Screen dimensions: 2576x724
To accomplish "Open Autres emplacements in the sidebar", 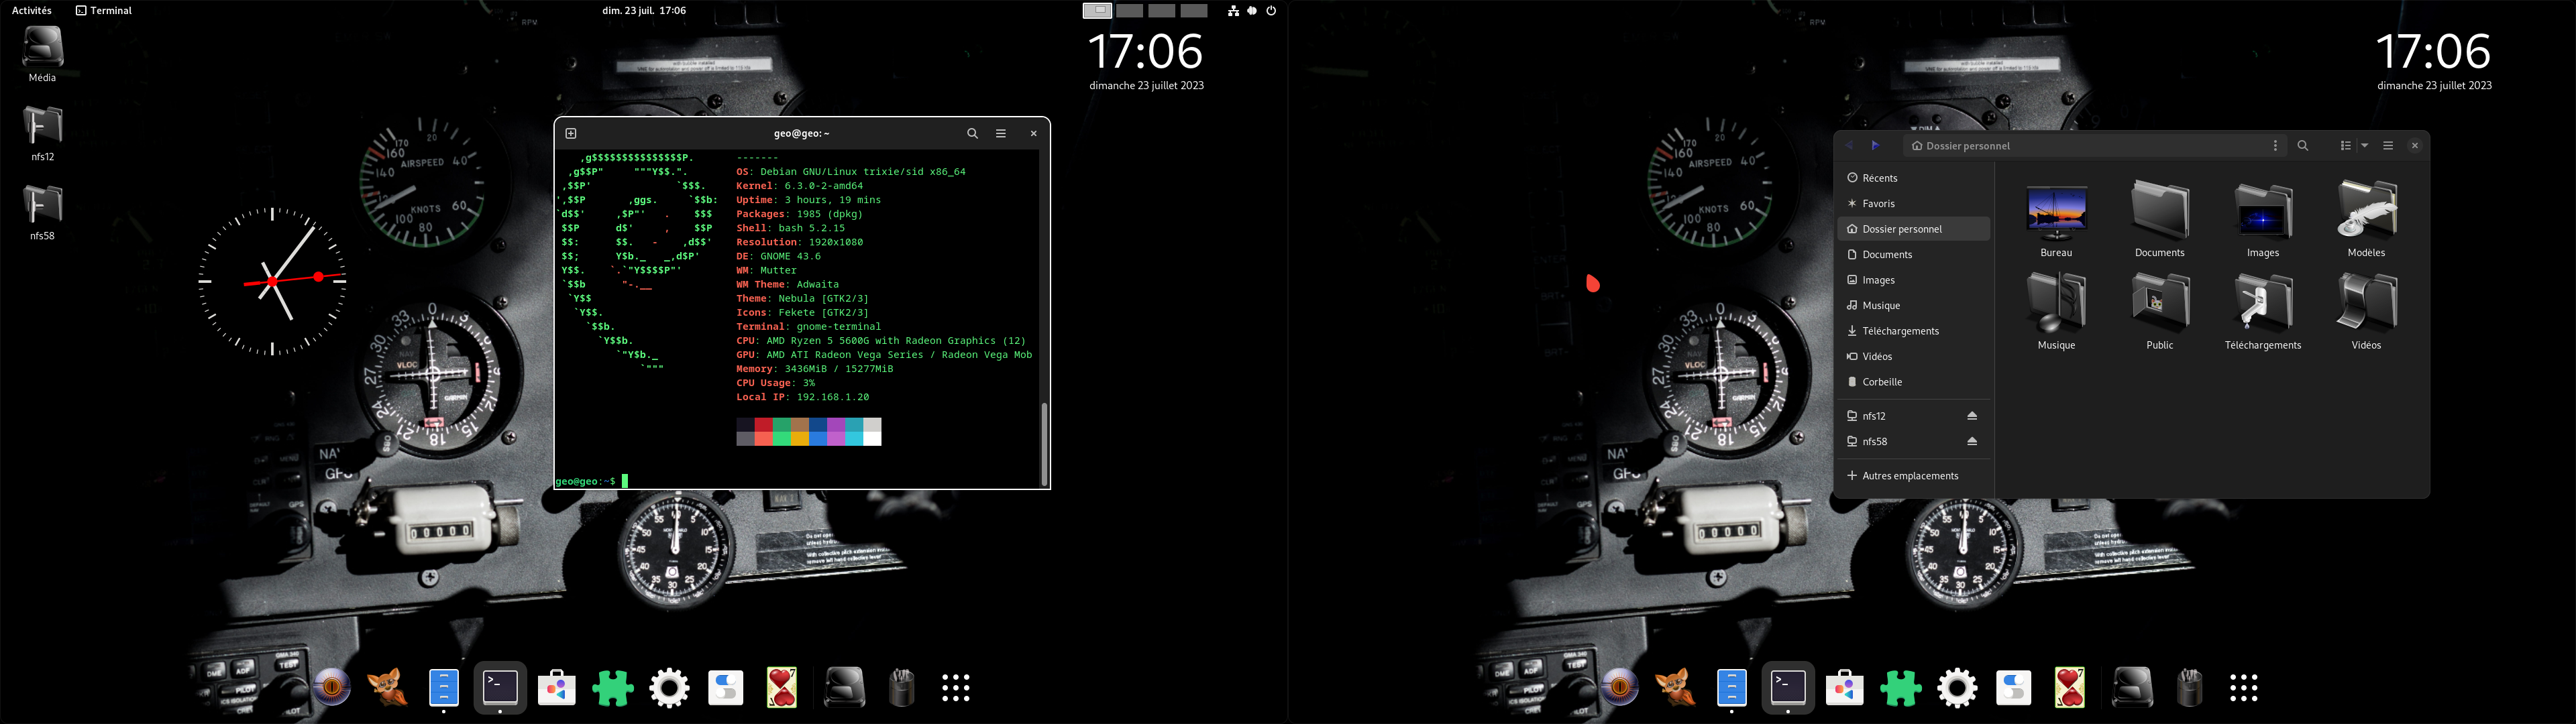I will point(1914,476).
